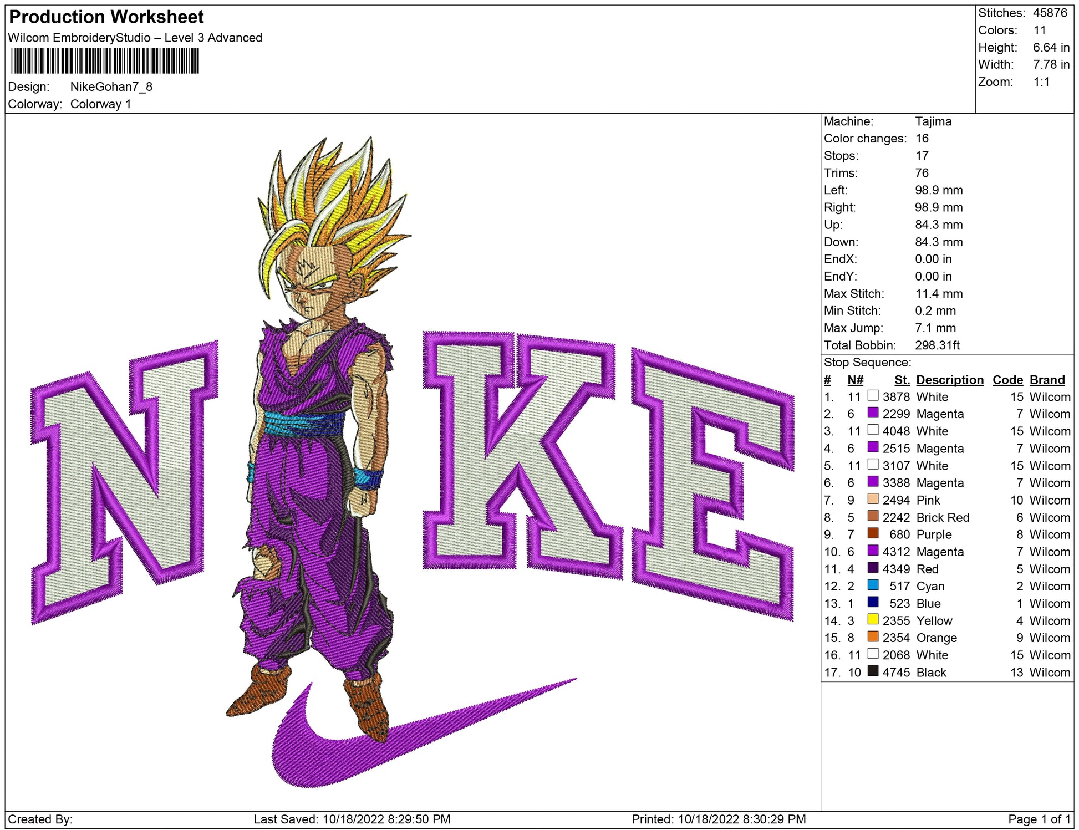Screen dimensions: 1079x830
Task: Click the white swatch in stop row 1
Action: 873,396
